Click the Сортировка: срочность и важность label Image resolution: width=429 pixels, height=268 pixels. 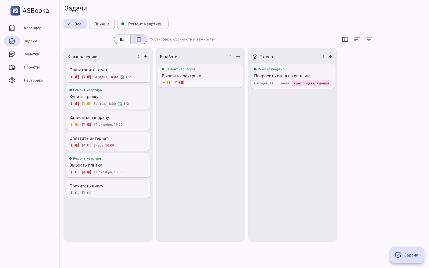(182, 39)
